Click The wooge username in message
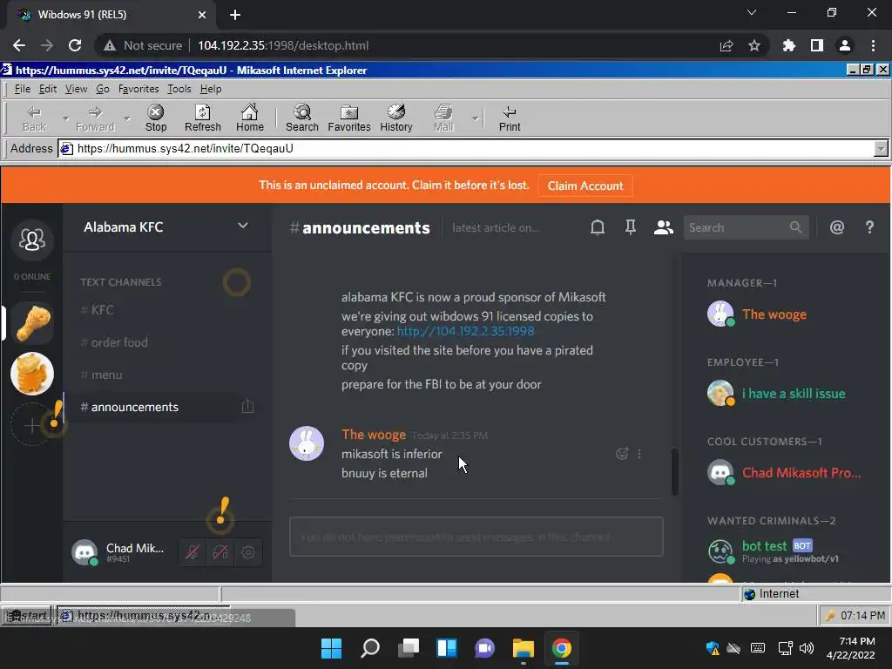The height and width of the screenshot is (669, 892). 373,435
